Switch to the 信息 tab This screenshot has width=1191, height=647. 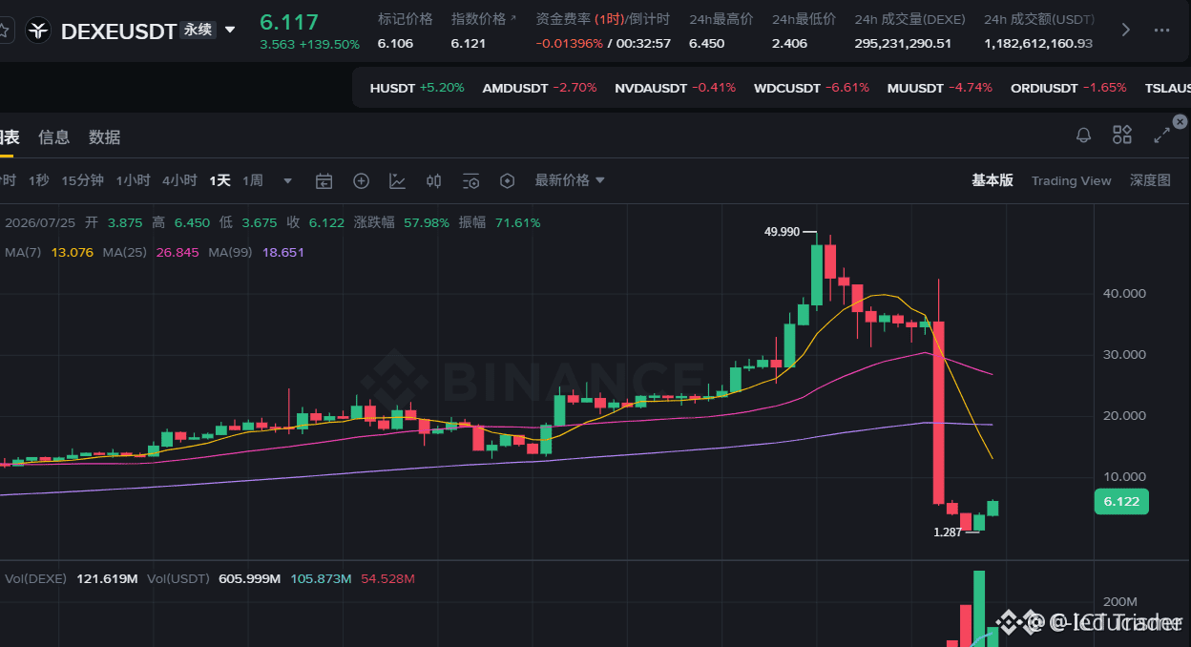54,137
